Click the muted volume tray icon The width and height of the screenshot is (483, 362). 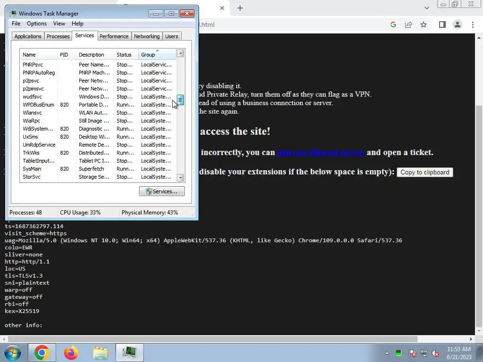(435, 353)
